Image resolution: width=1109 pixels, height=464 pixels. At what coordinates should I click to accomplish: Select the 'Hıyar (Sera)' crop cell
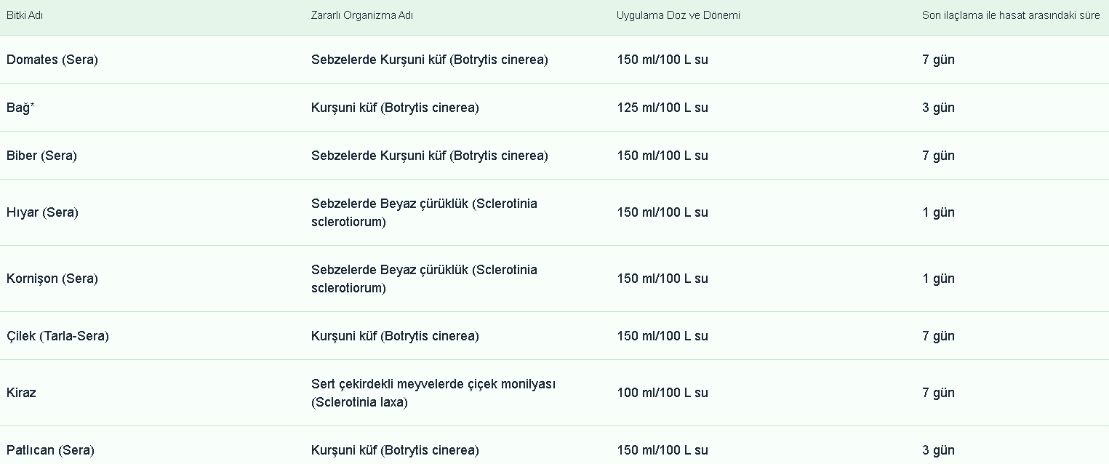(42, 212)
